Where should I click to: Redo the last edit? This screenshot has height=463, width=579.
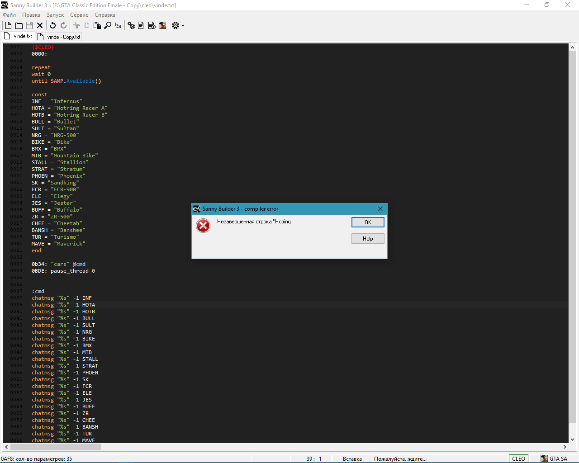64,26
